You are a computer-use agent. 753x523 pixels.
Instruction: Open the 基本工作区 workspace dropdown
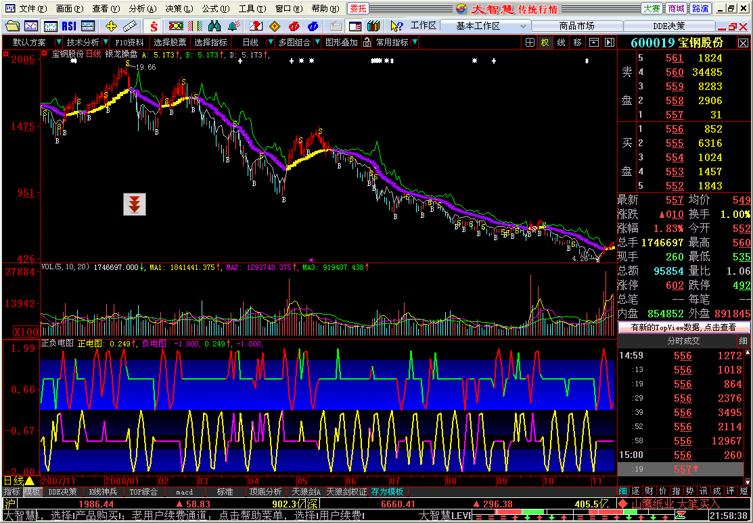(x=524, y=26)
